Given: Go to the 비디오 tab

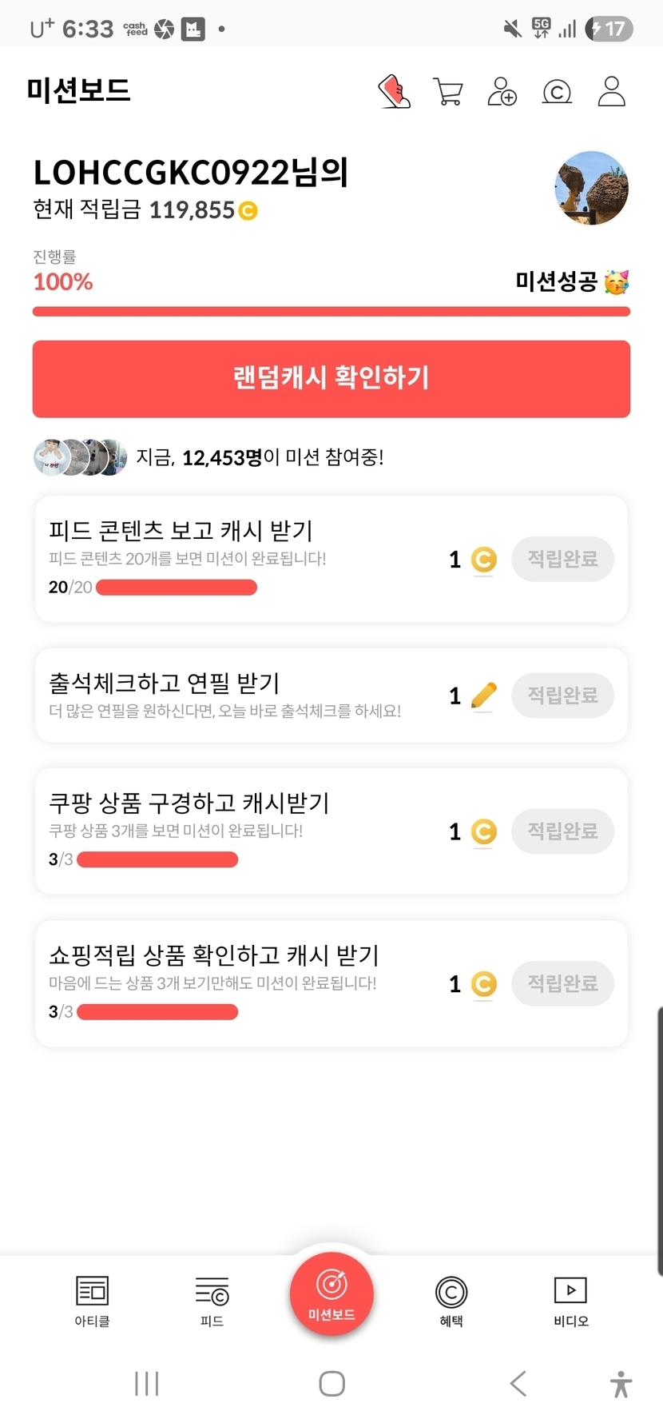Looking at the screenshot, I should (x=570, y=1301).
